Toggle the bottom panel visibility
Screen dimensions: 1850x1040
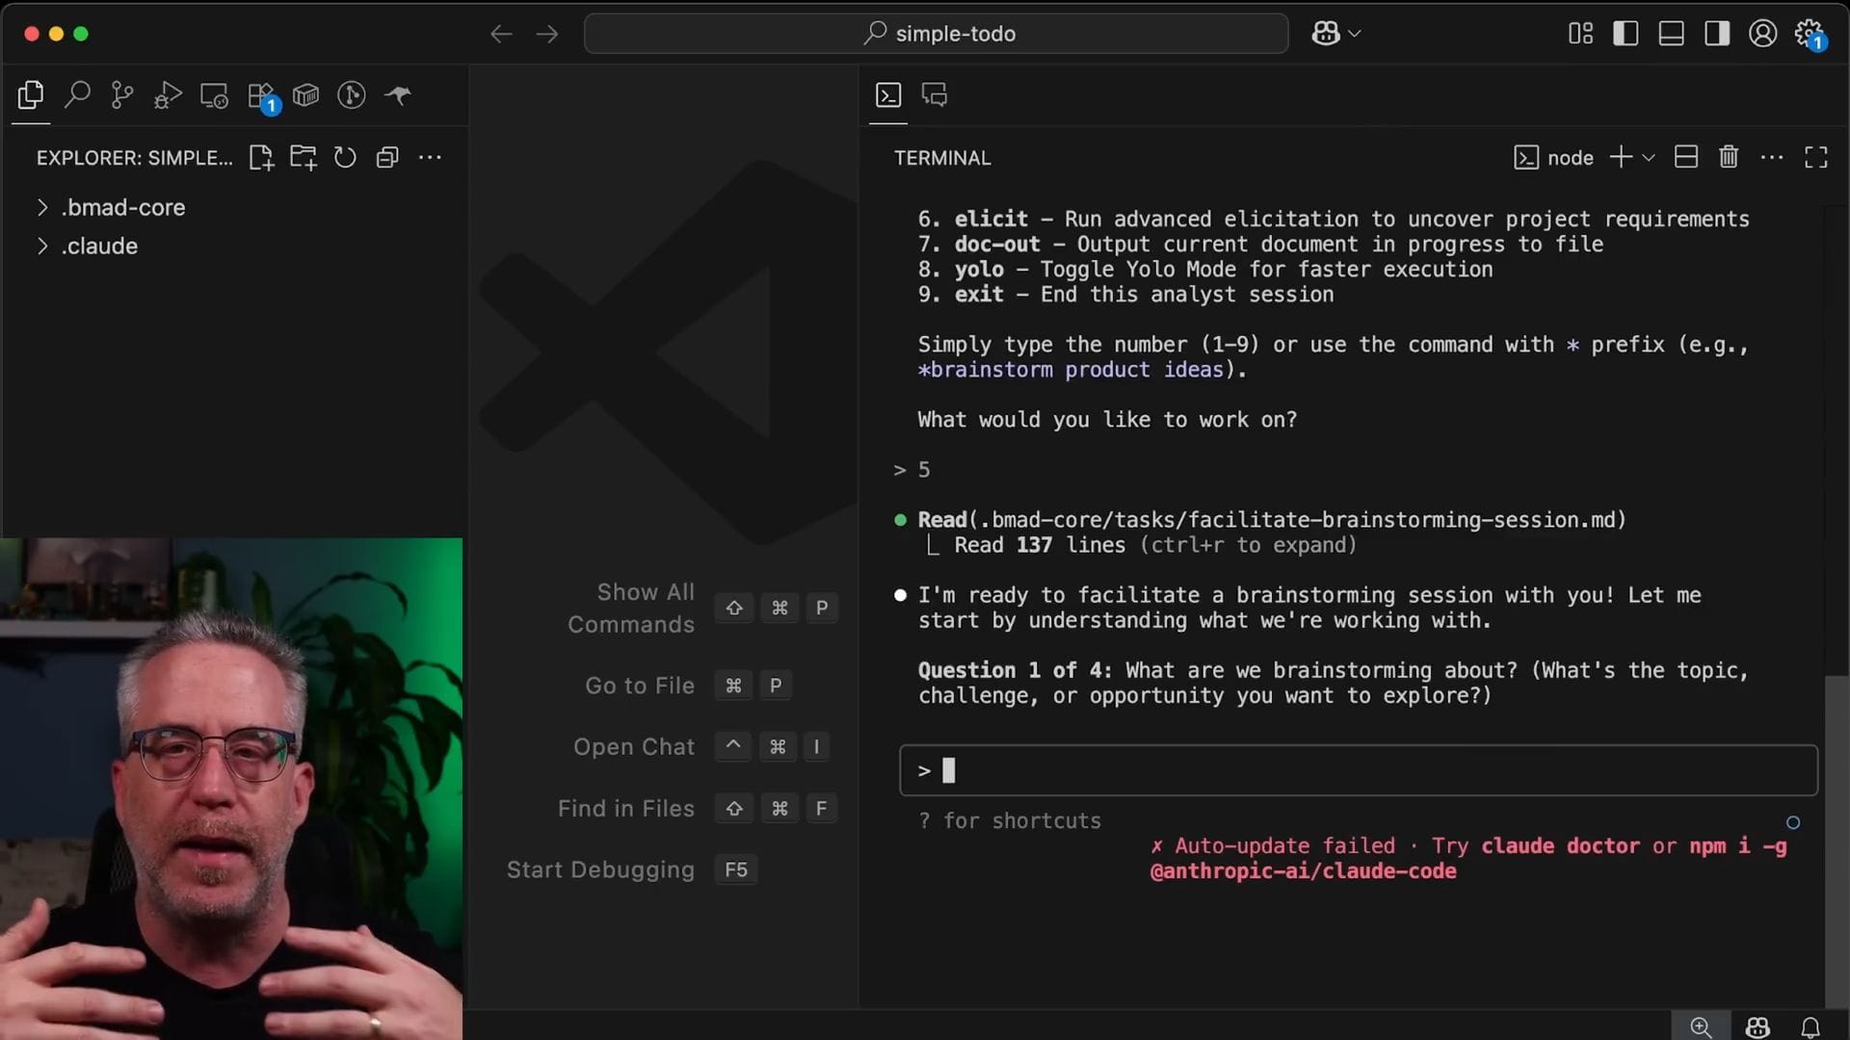click(x=1671, y=34)
